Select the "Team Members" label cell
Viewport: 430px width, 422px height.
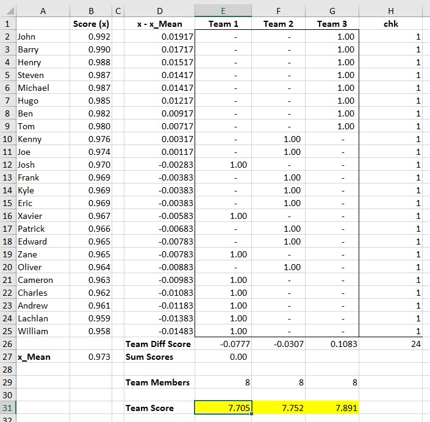(x=160, y=382)
